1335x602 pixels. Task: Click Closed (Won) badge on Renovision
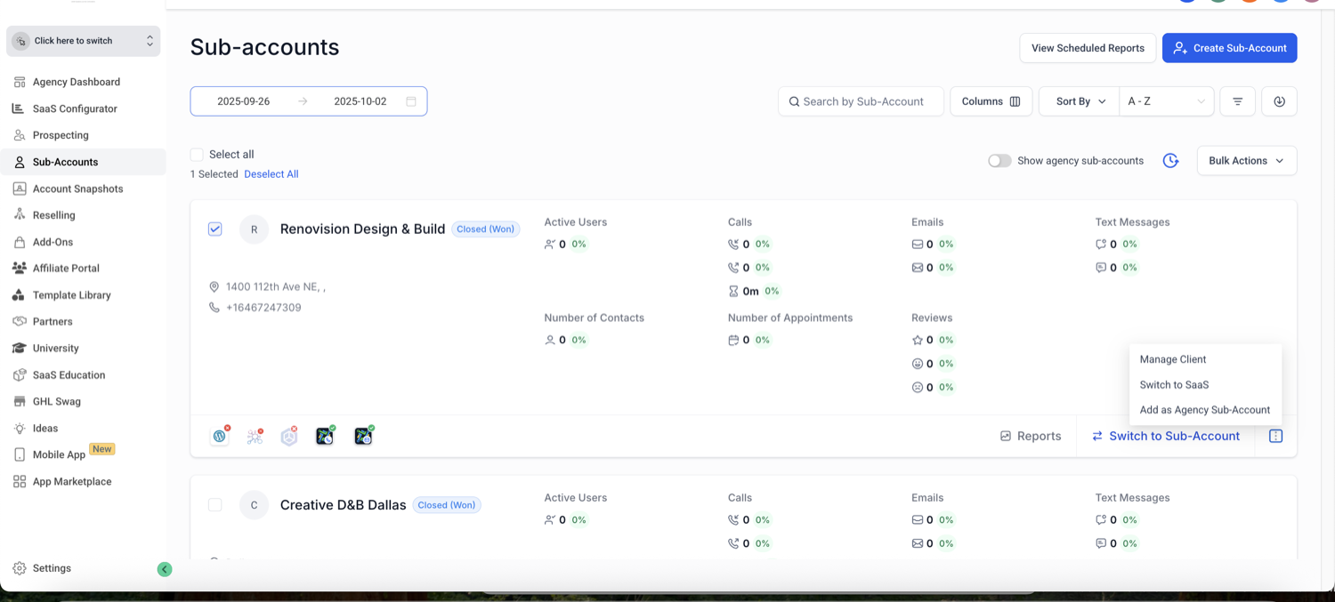pyautogui.click(x=485, y=229)
